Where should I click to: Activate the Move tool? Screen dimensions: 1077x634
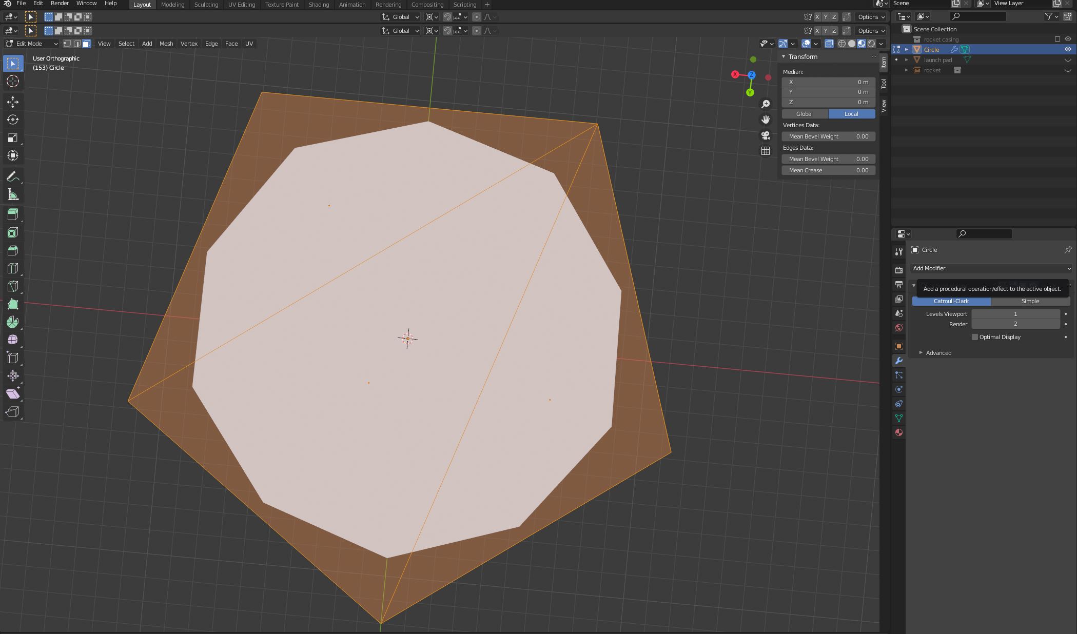[x=13, y=102]
